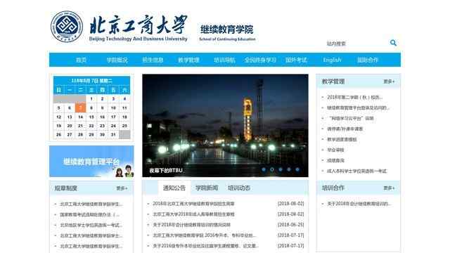Switch to the 学院新闻 tab
The height and width of the screenshot is (253, 450).
(x=207, y=188)
